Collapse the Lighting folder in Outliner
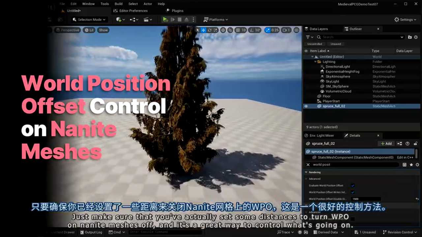Image resolution: width=422 pixels, height=237 pixels. [316, 62]
